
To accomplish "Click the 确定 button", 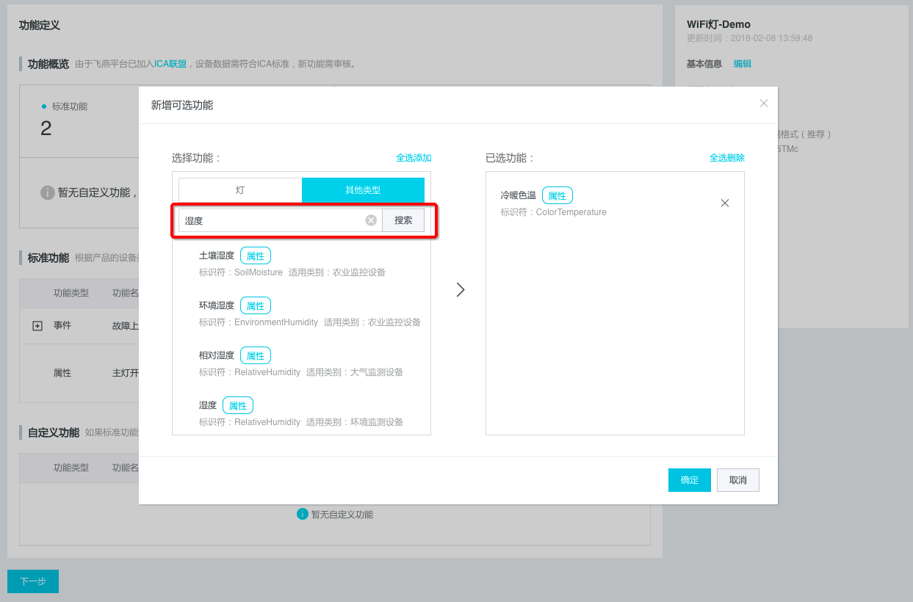I will click(x=689, y=480).
